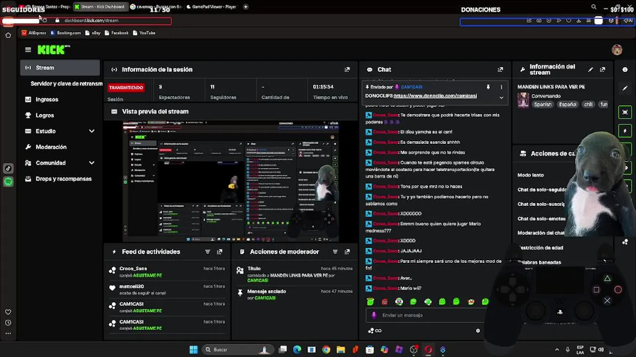Go to Logros in sidebar

pos(44,115)
